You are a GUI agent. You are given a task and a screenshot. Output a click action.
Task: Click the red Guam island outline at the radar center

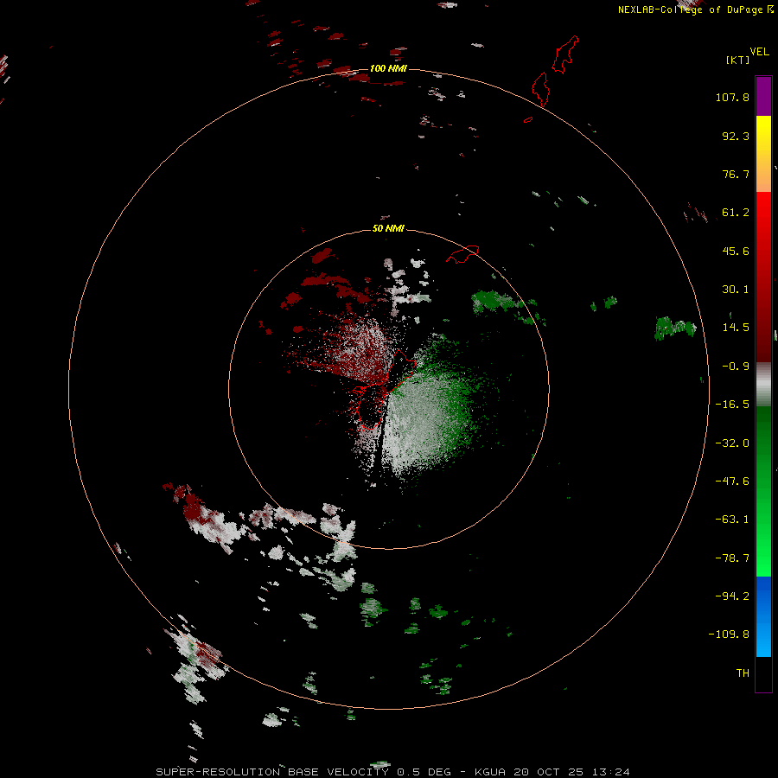tap(384, 392)
